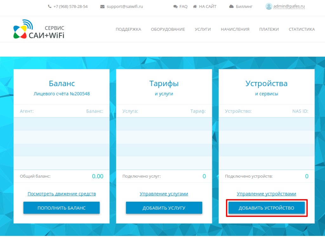Open the ПОДДЕРЖКА menu item

coord(128,29)
